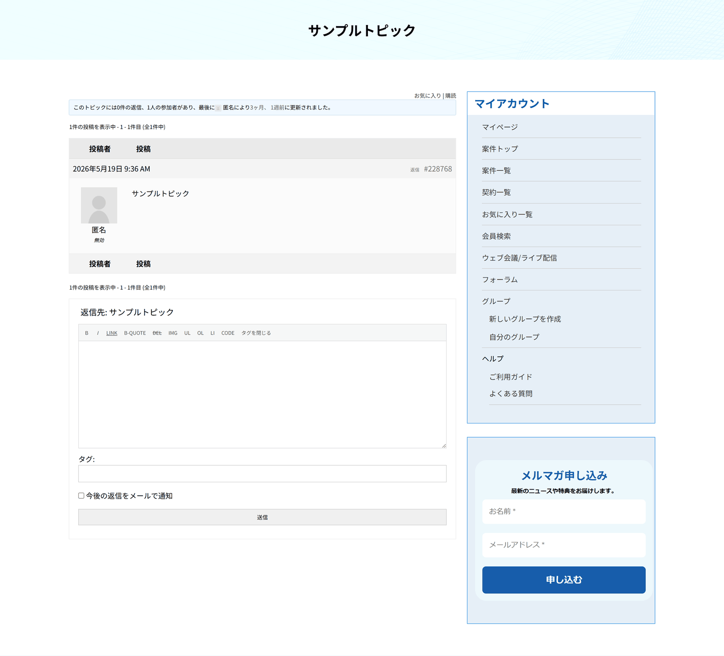Open 案件トップ in the sidebar

click(x=500, y=149)
